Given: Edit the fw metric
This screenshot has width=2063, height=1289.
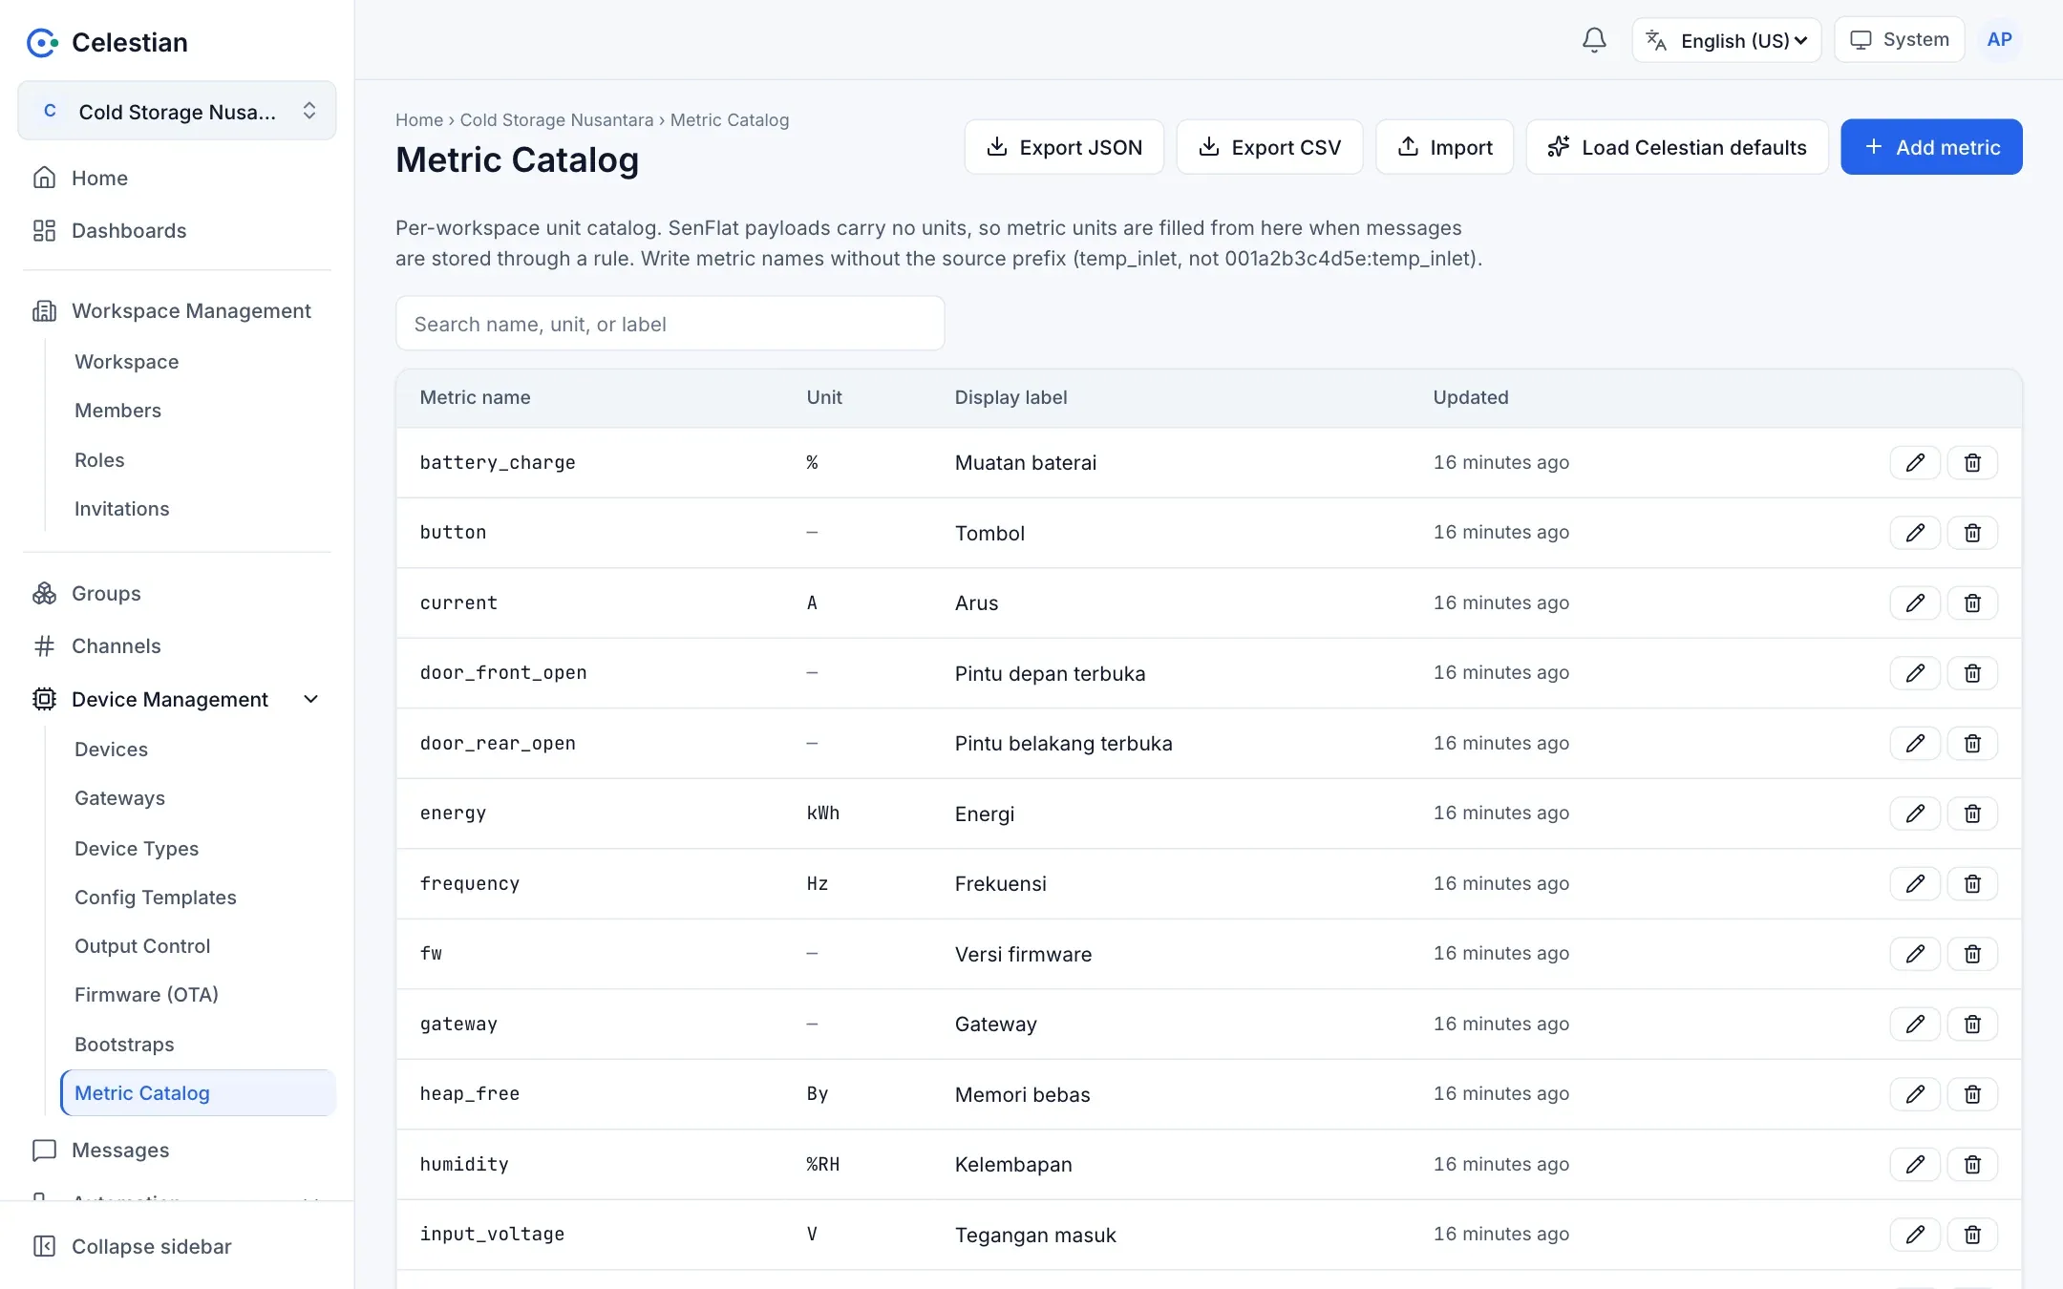Looking at the screenshot, I should [x=1915, y=954].
